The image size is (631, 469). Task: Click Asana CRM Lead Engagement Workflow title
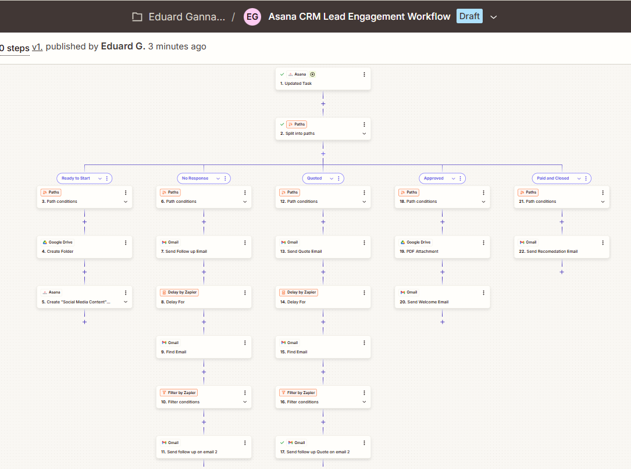tap(359, 16)
